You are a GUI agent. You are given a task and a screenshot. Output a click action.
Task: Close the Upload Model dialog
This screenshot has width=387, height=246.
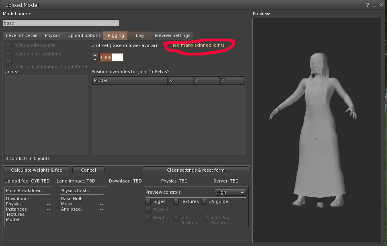381,5
